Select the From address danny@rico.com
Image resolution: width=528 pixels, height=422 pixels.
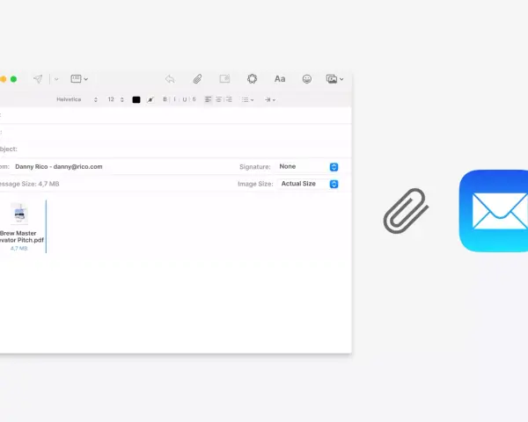(x=59, y=166)
